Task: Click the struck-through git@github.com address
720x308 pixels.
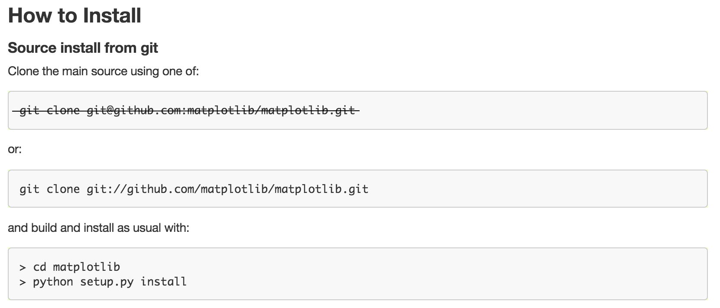Action: [x=221, y=111]
